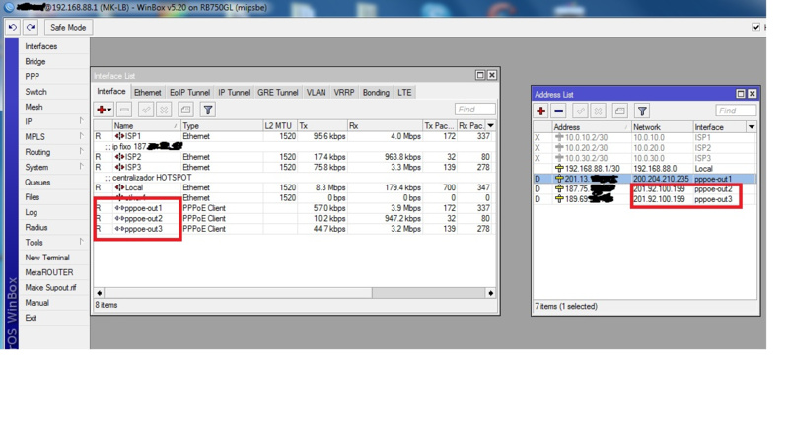The height and width of the screenshot is (444, 789).
Task: Open Mesh in the sidebar menu
Action: (34, 107)
